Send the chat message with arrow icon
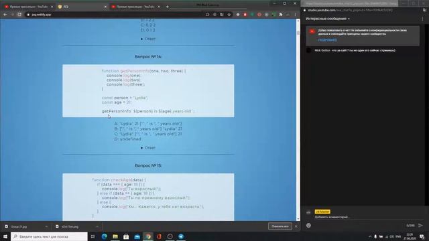The width and height of the screenshot is (429, 241). pos(420,226)
